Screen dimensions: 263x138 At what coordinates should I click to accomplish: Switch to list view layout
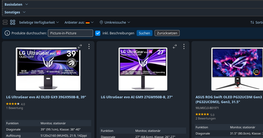(x=5, y=22)
